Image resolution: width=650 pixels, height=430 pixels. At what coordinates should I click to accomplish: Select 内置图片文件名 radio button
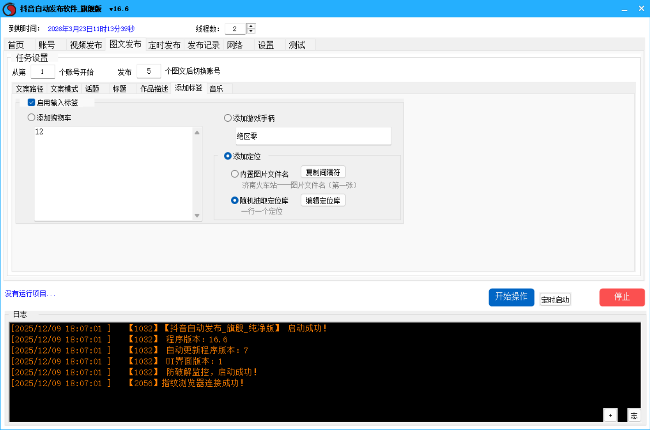[234, 174]
